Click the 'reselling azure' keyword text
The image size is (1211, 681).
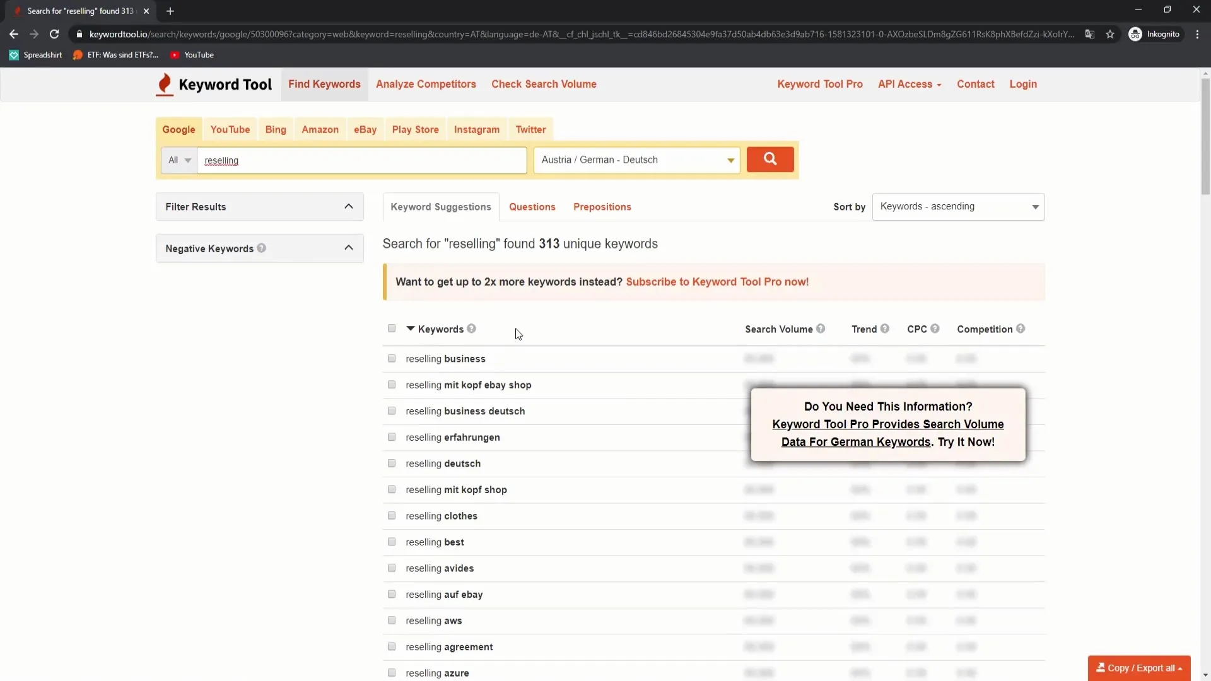click(x=437, y=673)
